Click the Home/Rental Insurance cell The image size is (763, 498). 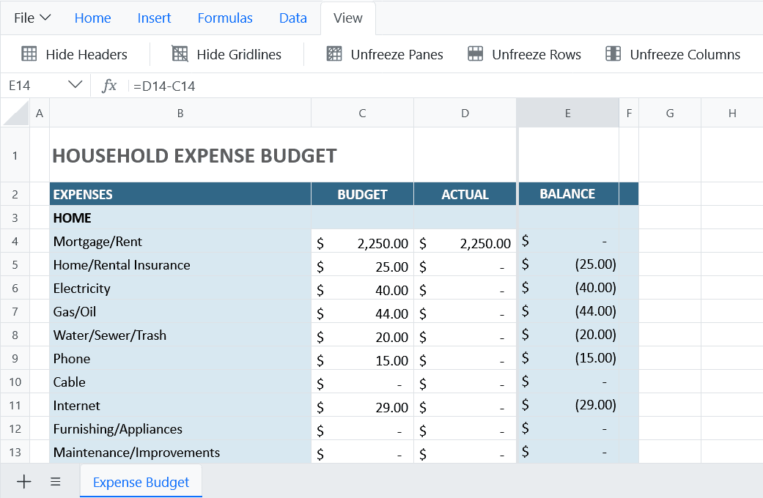tap(180, 264)
